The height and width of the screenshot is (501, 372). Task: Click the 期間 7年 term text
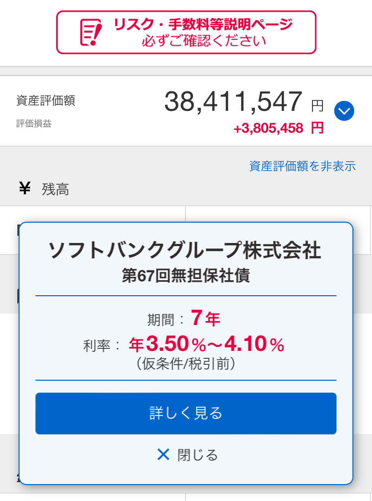pos(184,319)
